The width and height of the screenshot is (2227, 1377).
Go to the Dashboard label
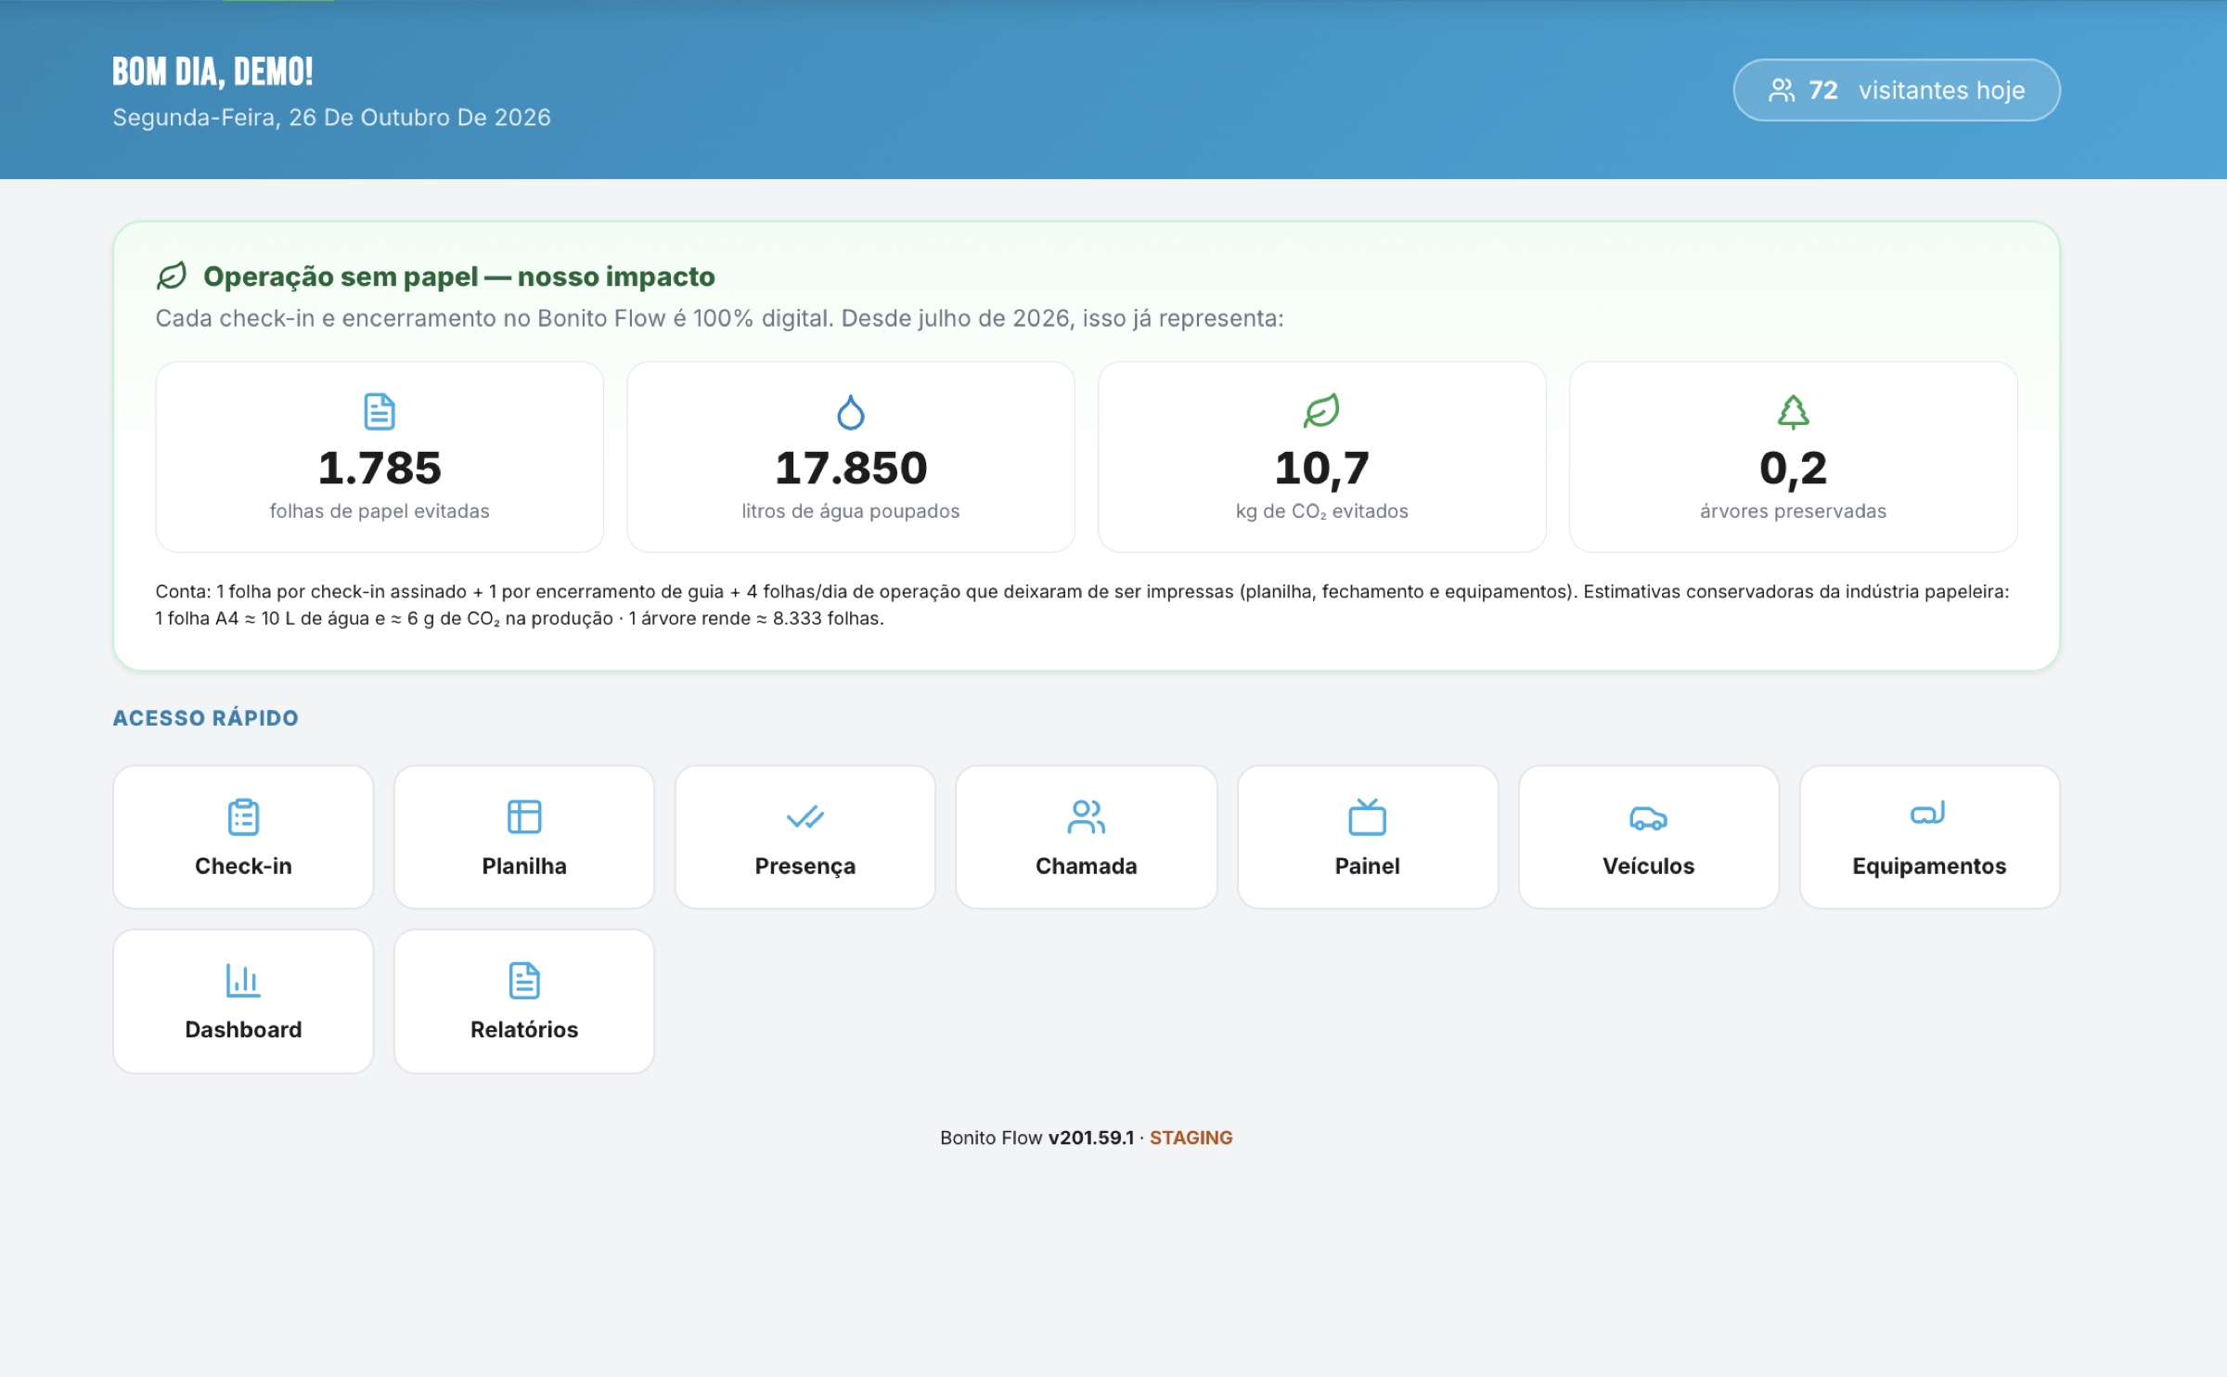243,1029
